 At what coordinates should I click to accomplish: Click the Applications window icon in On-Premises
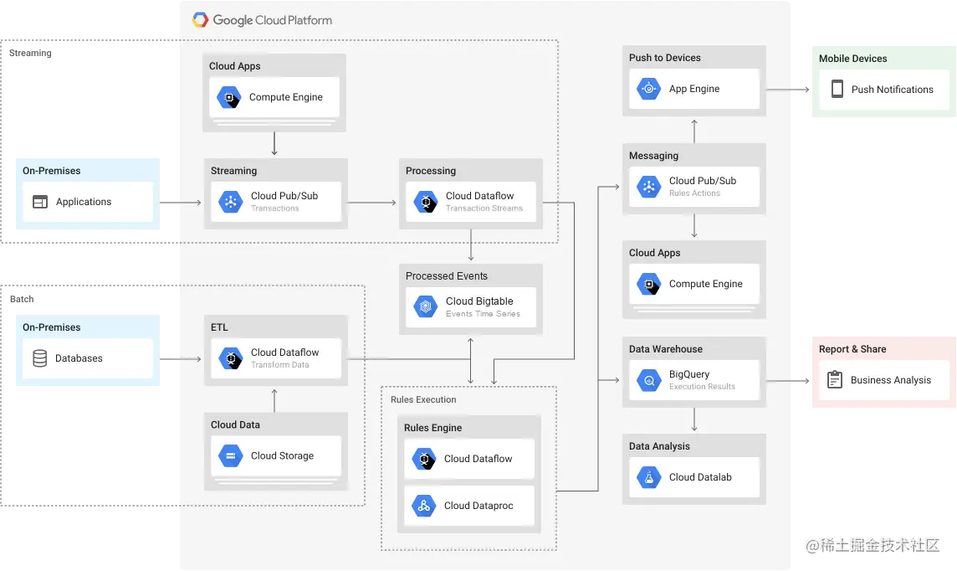coord(39,202)
